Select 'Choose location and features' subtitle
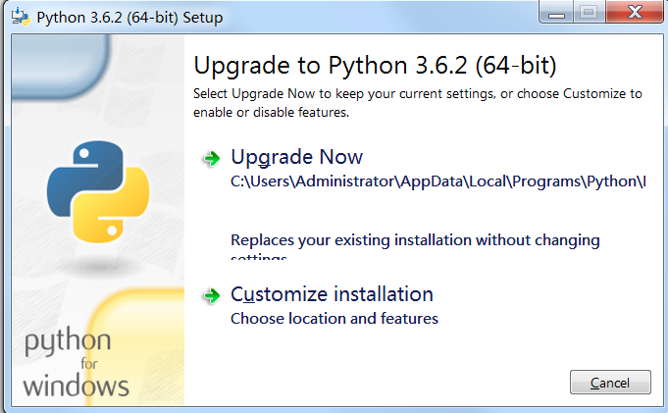668x413 pixels. pos(334,319)
